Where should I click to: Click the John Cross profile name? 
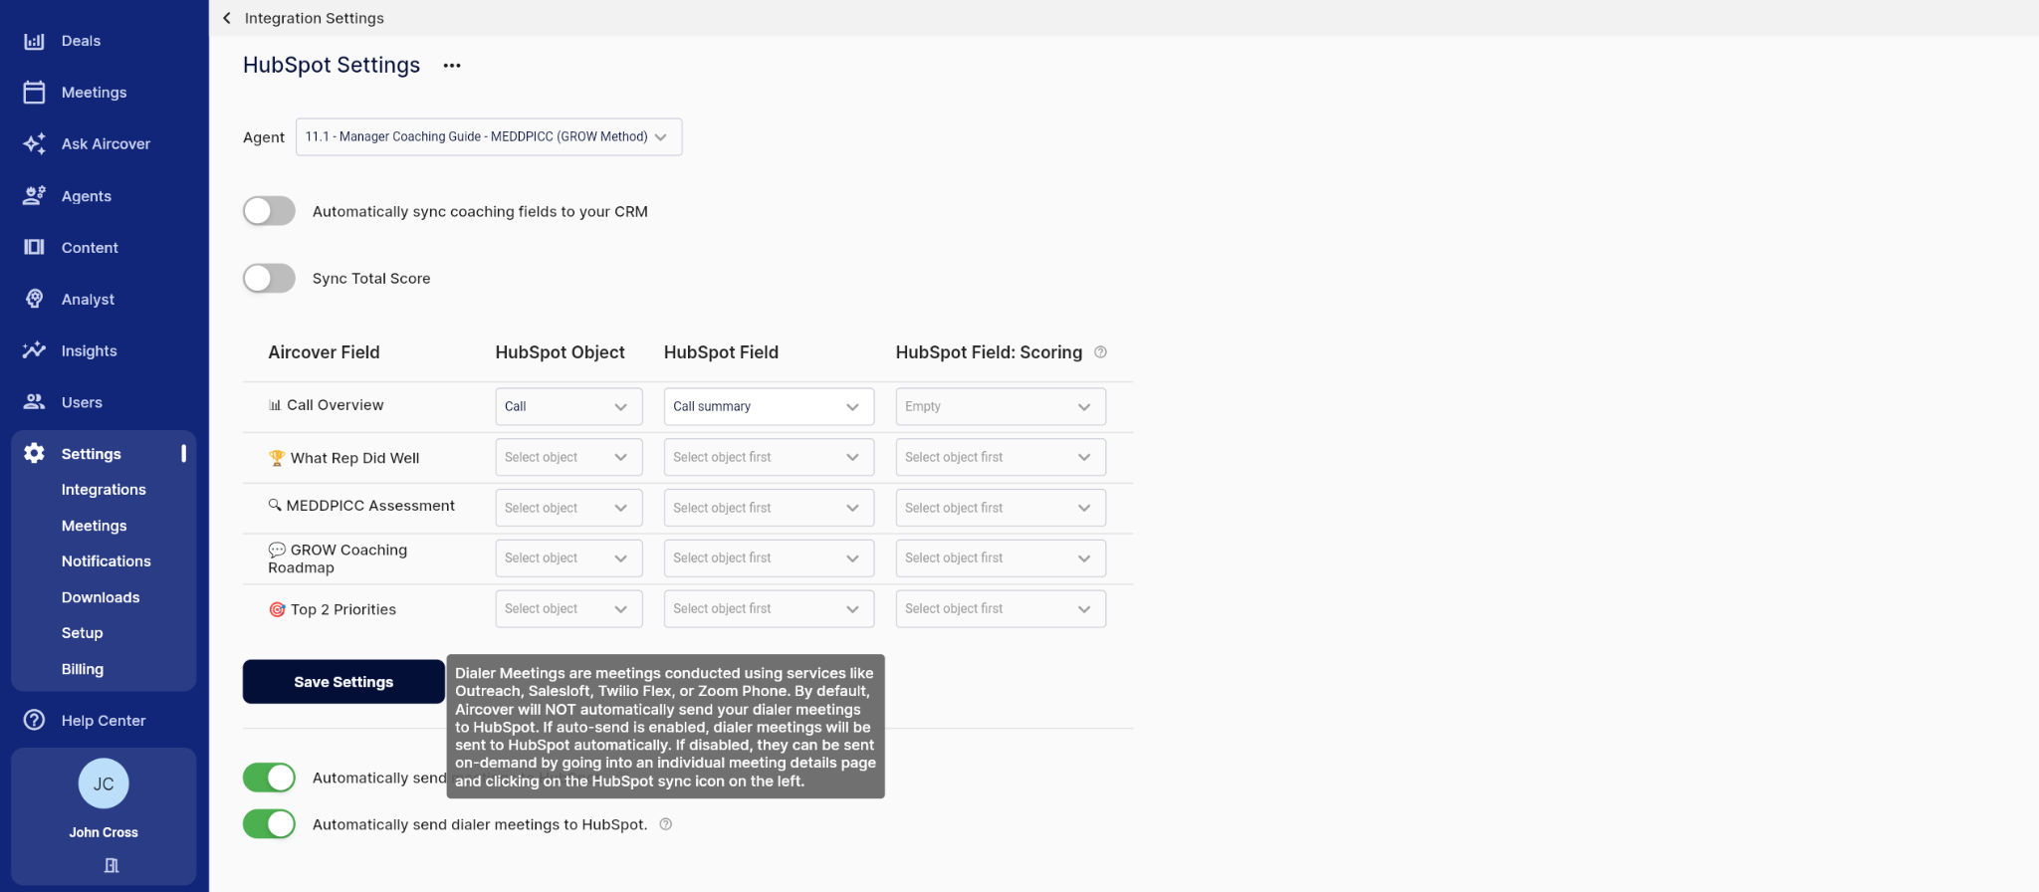point(104,832)
